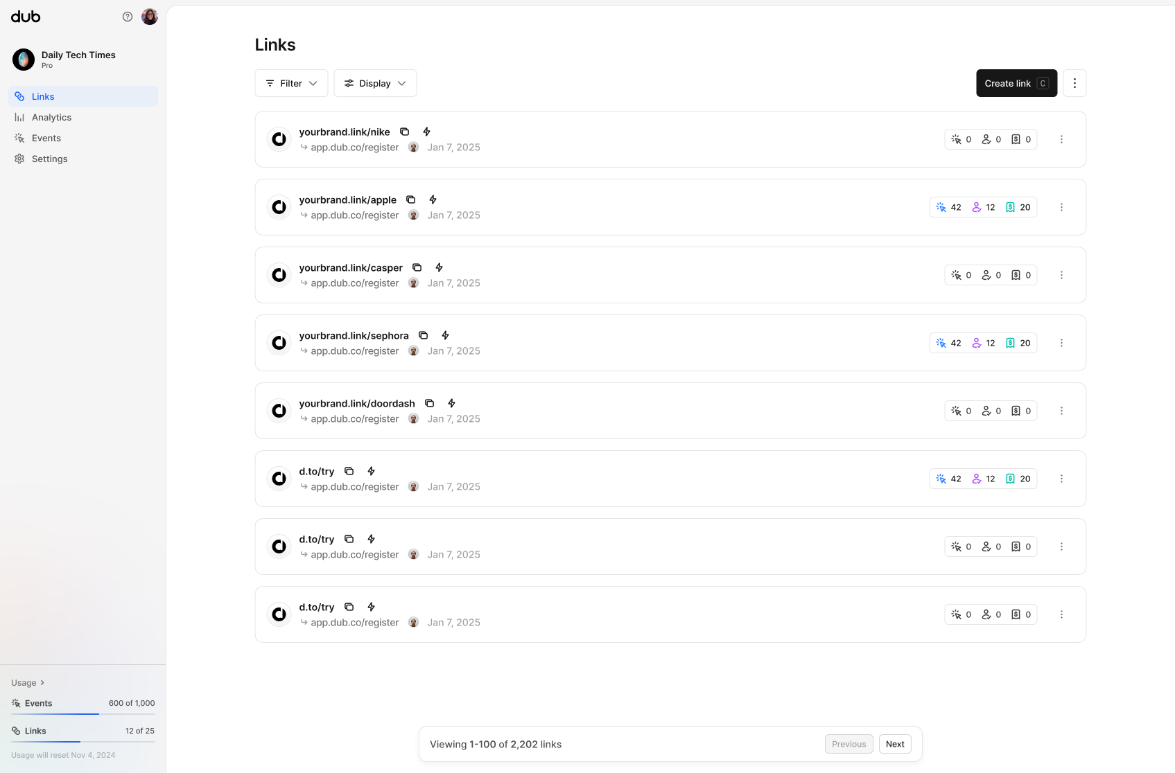Open the three-dot menu on yourbrand.link/casper

tap(1061, 274)
